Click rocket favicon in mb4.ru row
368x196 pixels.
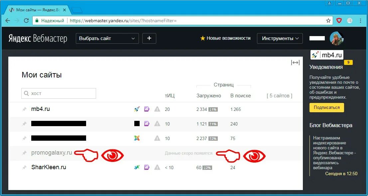click(x=137, y=109)
